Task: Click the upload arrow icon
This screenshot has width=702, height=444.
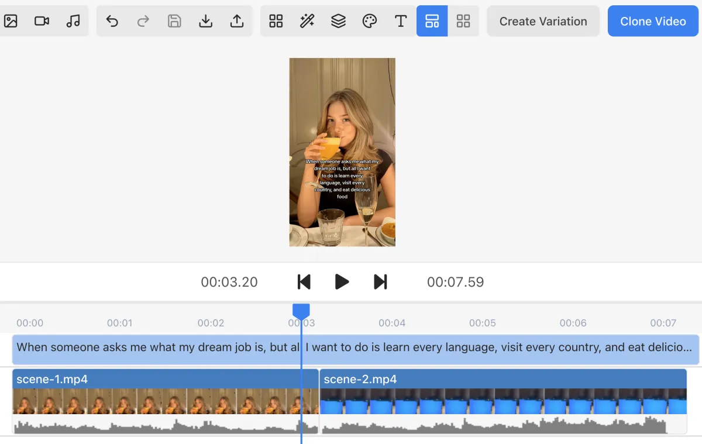Action: (237, 22)
